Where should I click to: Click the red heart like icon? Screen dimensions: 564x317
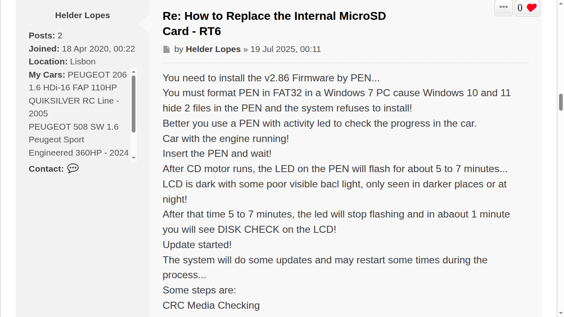[532, 8]
